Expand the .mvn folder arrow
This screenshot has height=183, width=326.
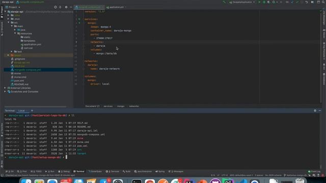(x=9, y=19)
